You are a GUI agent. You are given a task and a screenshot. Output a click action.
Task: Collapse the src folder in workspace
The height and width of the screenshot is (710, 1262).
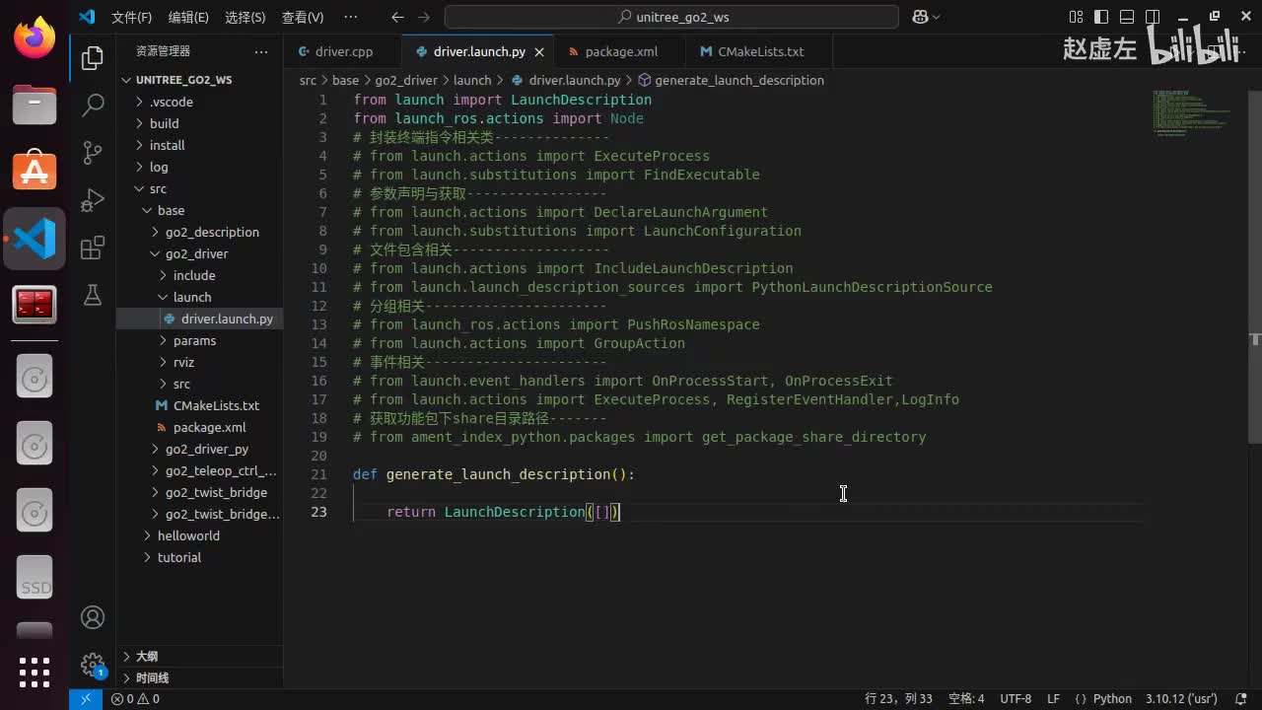point(199,188)
